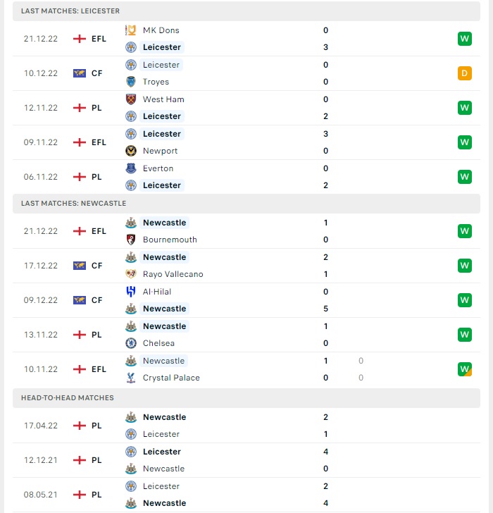The image size is (493, 513).
Task: Open the Head-to-Head Matches section header
Action: click(246, 398)
